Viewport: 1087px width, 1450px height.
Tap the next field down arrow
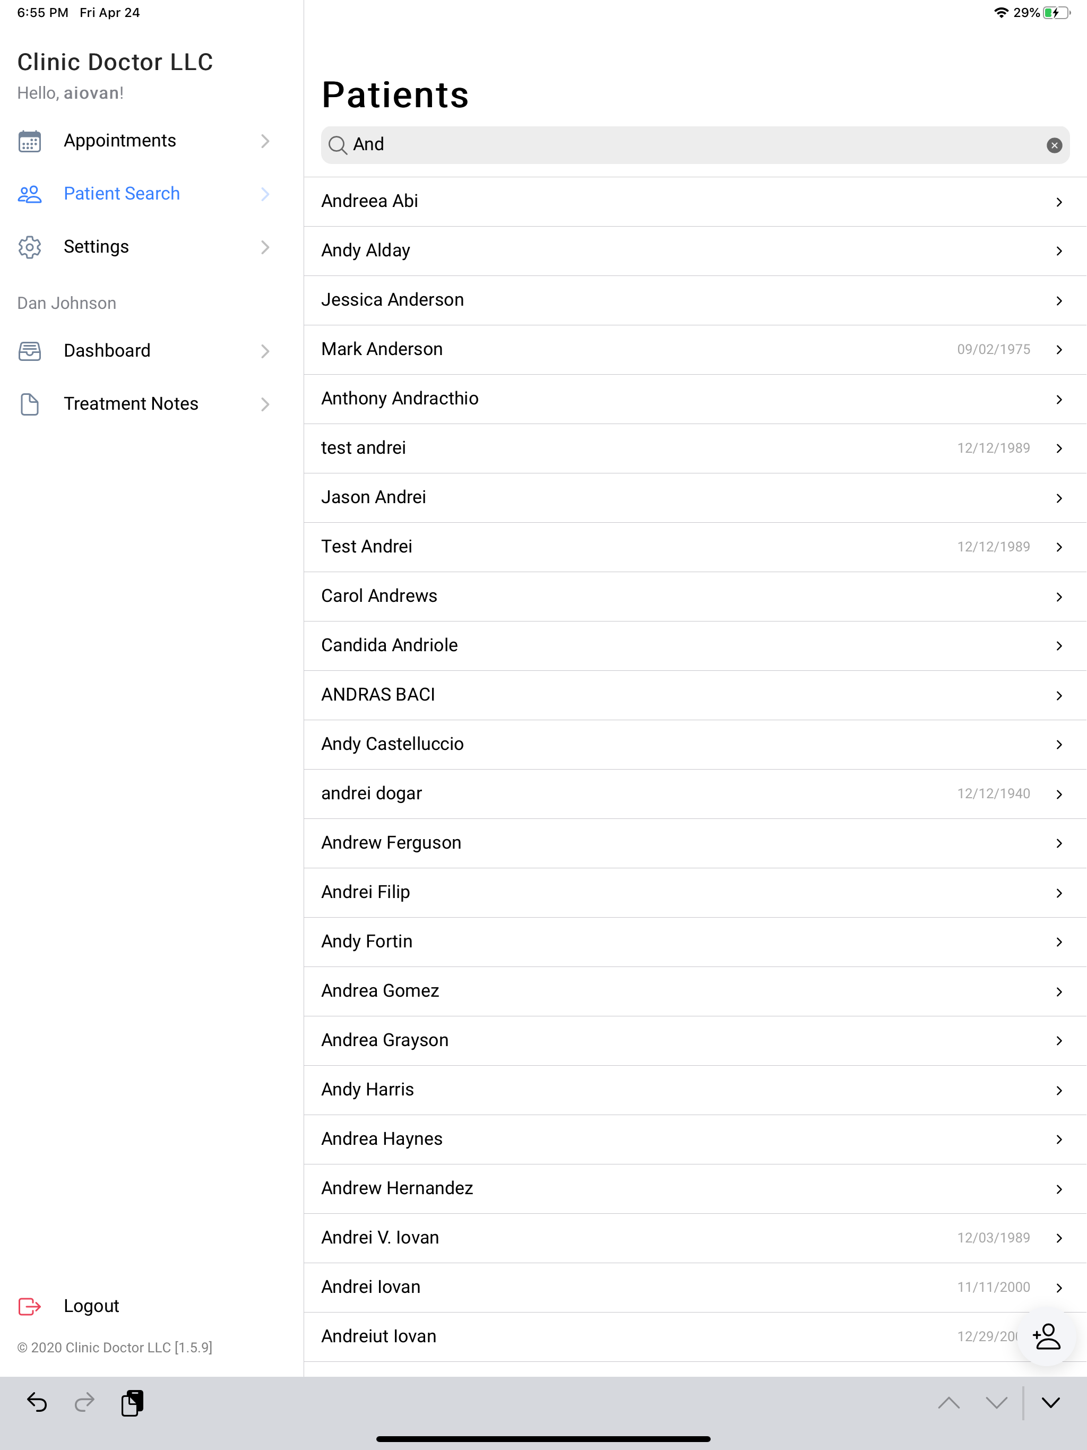[997, 1403]
